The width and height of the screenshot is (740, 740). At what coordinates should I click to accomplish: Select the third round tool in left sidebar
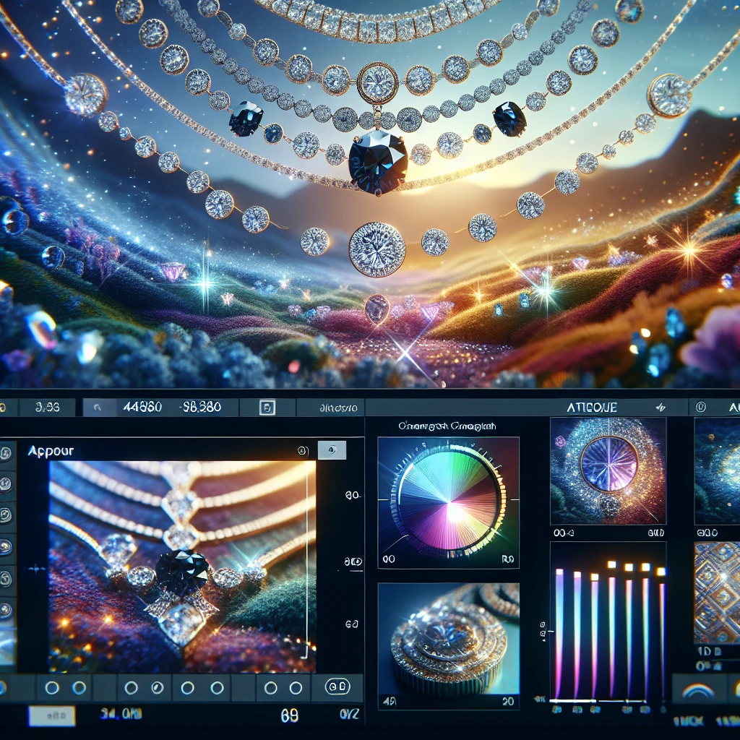click(6, 515)
